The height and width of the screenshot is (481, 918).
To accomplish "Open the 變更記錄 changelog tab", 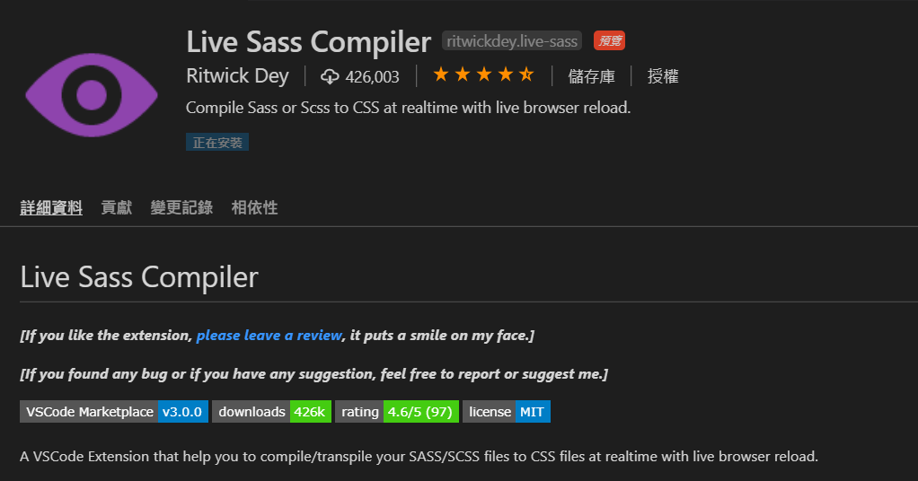I will tap(181, 207).
